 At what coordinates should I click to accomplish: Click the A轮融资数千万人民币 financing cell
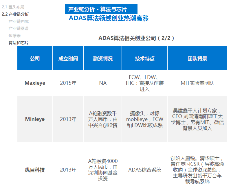103,119
